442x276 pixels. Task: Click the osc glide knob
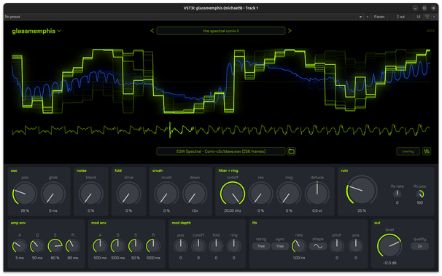pyautogui.click(x=53, y=194)
